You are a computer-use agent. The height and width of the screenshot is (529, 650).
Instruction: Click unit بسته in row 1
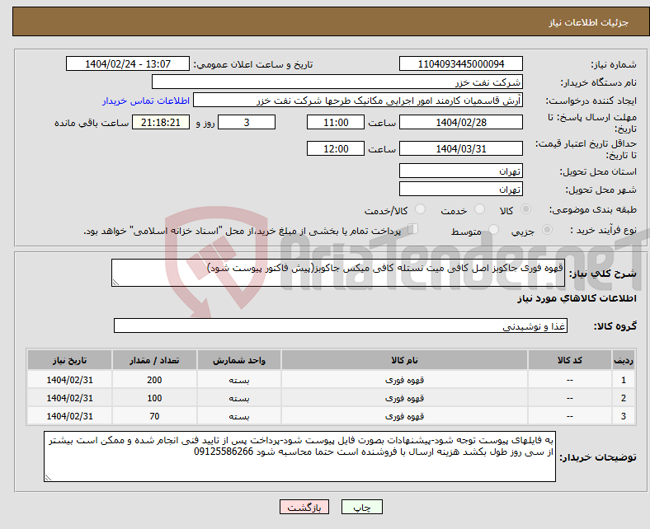pyautogui.click(x=239, y=380)
